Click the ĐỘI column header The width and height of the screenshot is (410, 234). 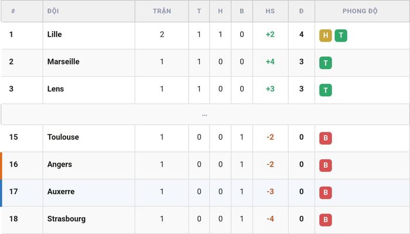(53, 11)
